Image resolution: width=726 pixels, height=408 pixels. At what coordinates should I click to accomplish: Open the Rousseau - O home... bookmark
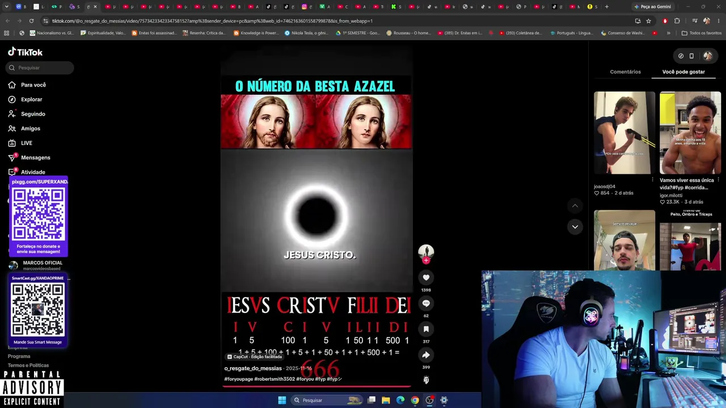[x=409, y=33]
